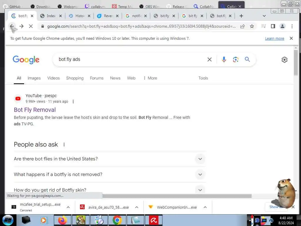Open the Bot Fly Removal result link
This screenshot has width=301, height=226.
tap(35, 110)
